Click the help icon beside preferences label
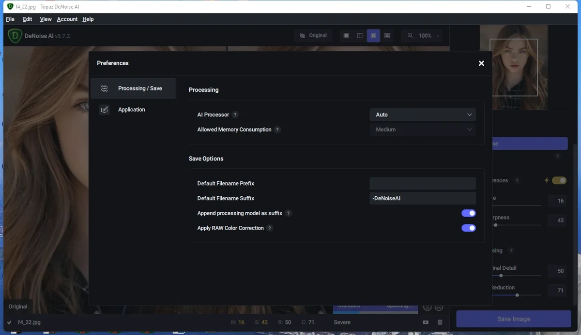This screenshot has width=581, height=335. pyautogui.click(x=517, y=181)
